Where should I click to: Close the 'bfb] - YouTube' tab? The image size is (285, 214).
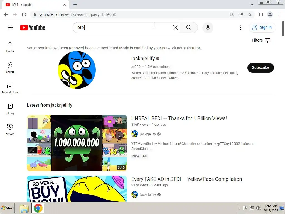(65, 5)
